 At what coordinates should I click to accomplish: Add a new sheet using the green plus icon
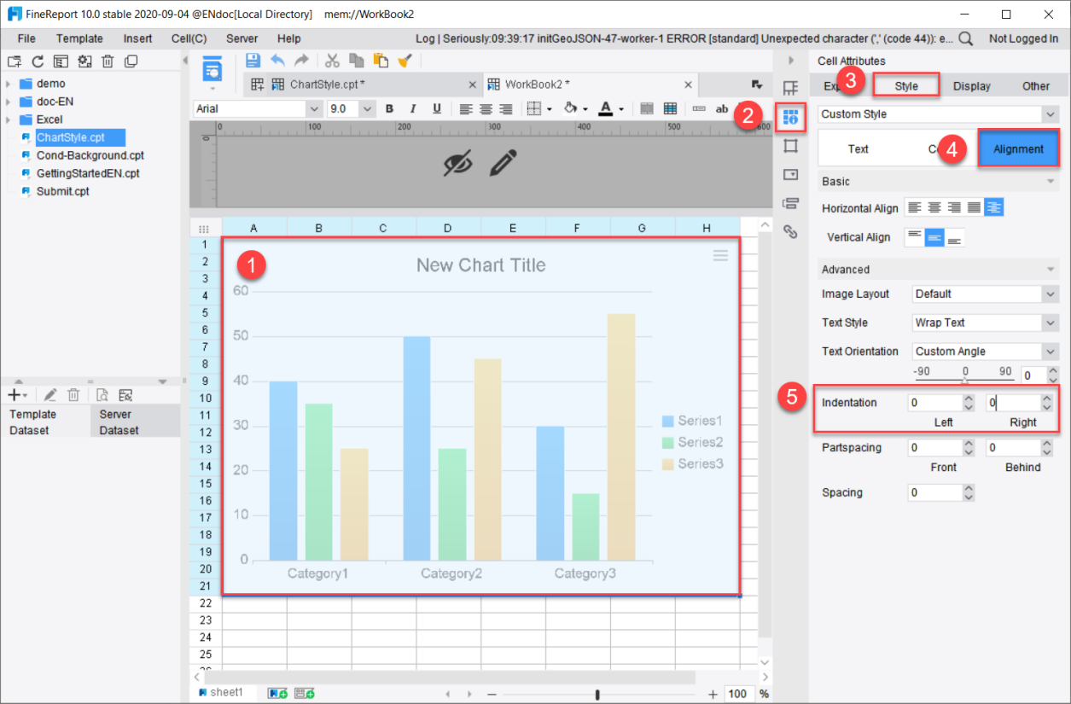(x=276, y=693)
